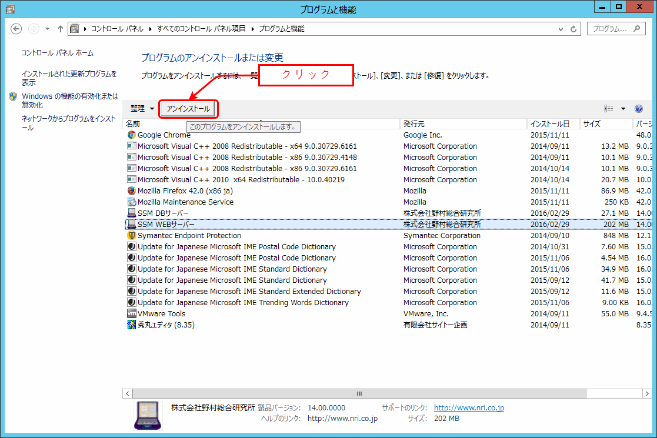Viewport: 657px width, 438px height.
Task: Click the scrollbar left arrow
Action: click(128, 394)
